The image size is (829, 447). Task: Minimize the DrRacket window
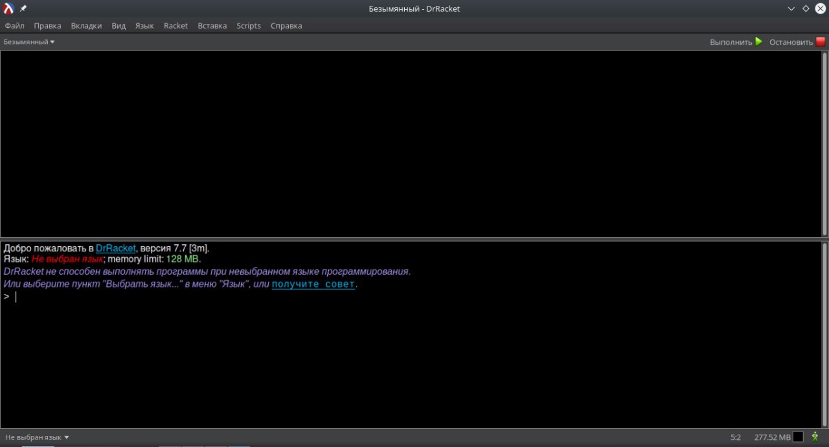click(791, 8)
